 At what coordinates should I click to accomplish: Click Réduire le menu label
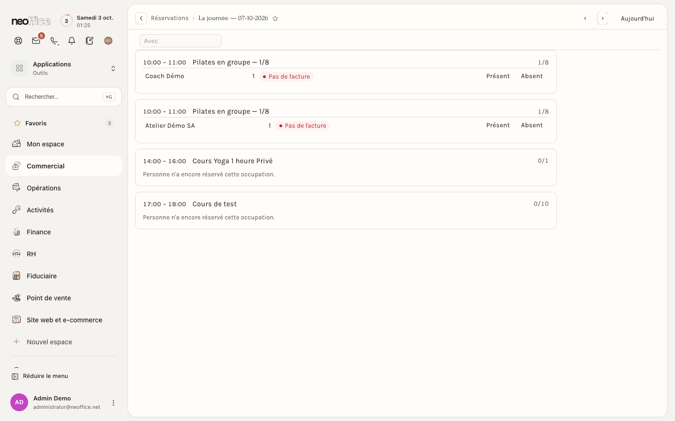coord(45,376)
